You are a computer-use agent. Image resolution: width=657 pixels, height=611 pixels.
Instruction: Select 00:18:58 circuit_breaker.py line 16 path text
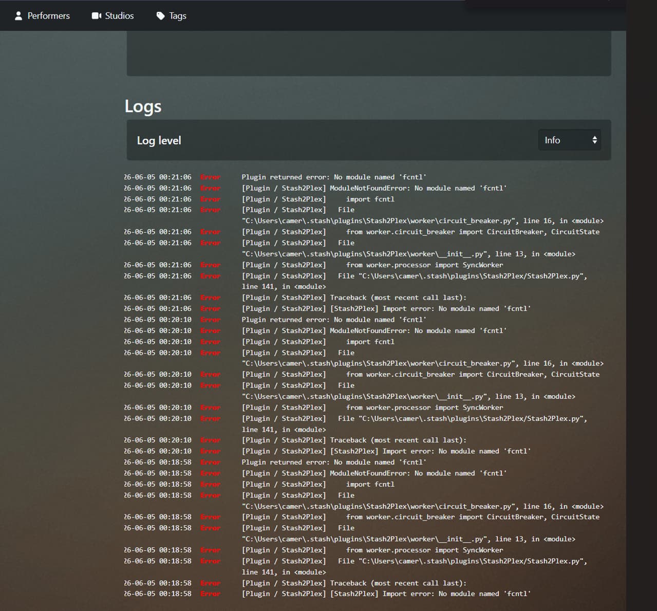click(x=423, y=506)
